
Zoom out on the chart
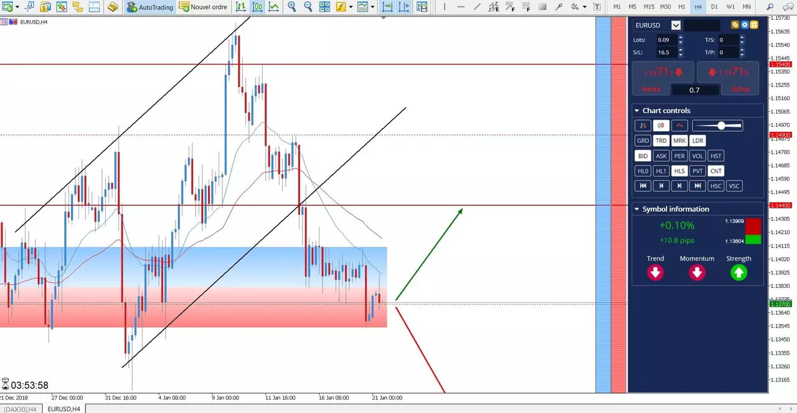(x=308, y=7)
